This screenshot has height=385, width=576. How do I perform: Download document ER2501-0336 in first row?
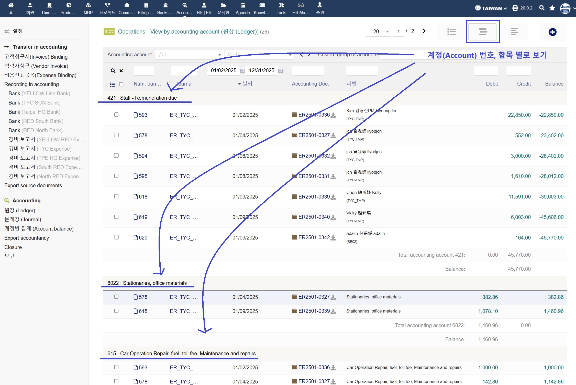[333, 115]
